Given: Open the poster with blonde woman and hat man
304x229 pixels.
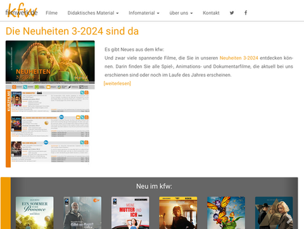Looking at the screenshot, I should point(274,213).
